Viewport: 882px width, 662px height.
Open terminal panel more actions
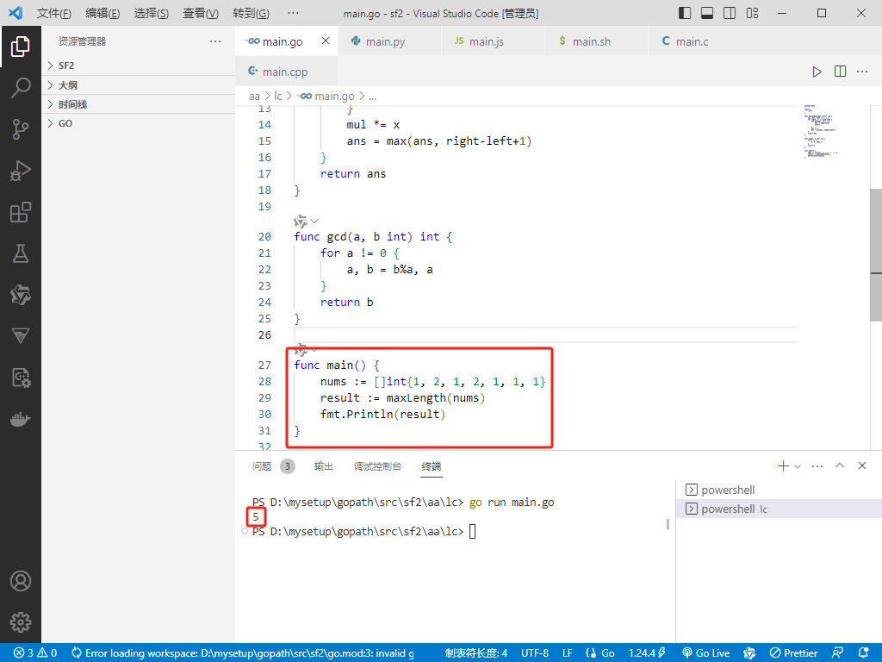817,465
